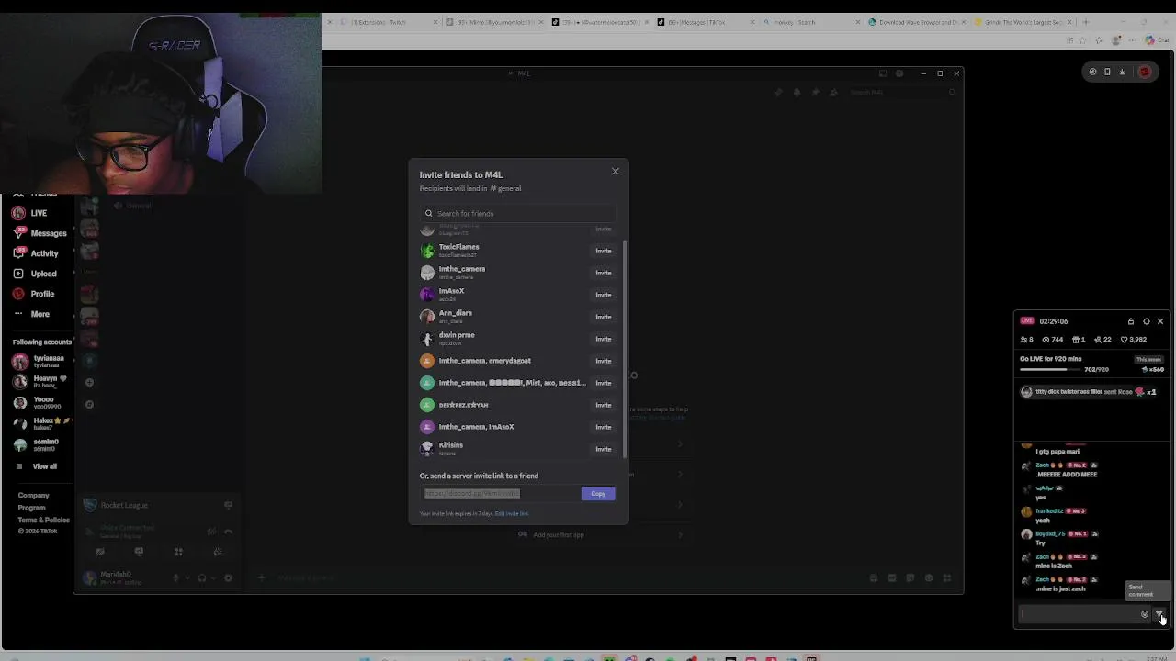Open Heavyn following account
1176x661 pixels.
pos(39,382)
